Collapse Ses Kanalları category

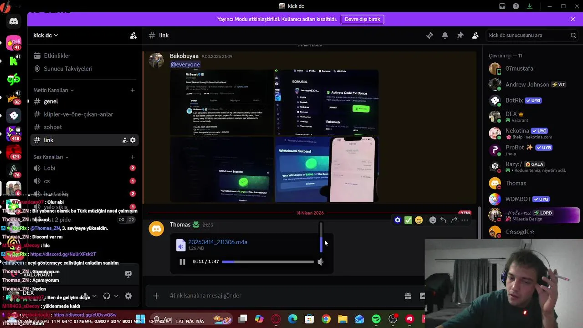51,157
